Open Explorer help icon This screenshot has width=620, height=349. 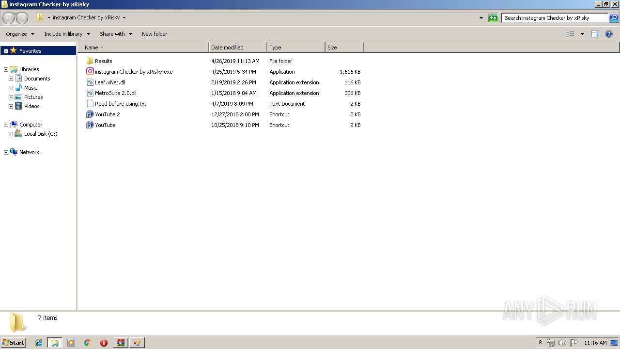[609, 34]
